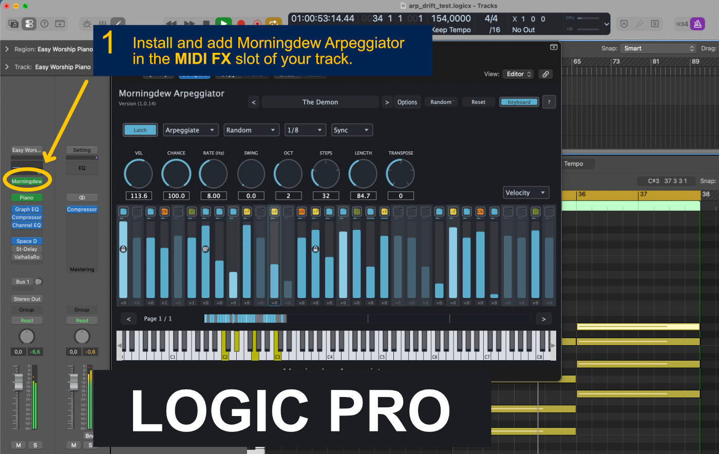
Task: Go to next step page arrow
Action: pyautogui.click(x=543, y=319)
